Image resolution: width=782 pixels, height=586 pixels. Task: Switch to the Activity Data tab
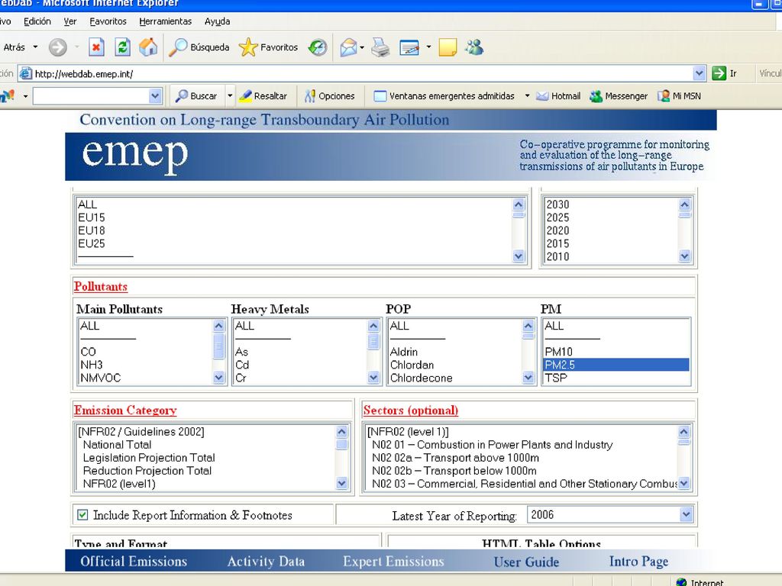click(266, 562)
